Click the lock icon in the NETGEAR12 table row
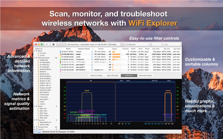 point(92,70)
